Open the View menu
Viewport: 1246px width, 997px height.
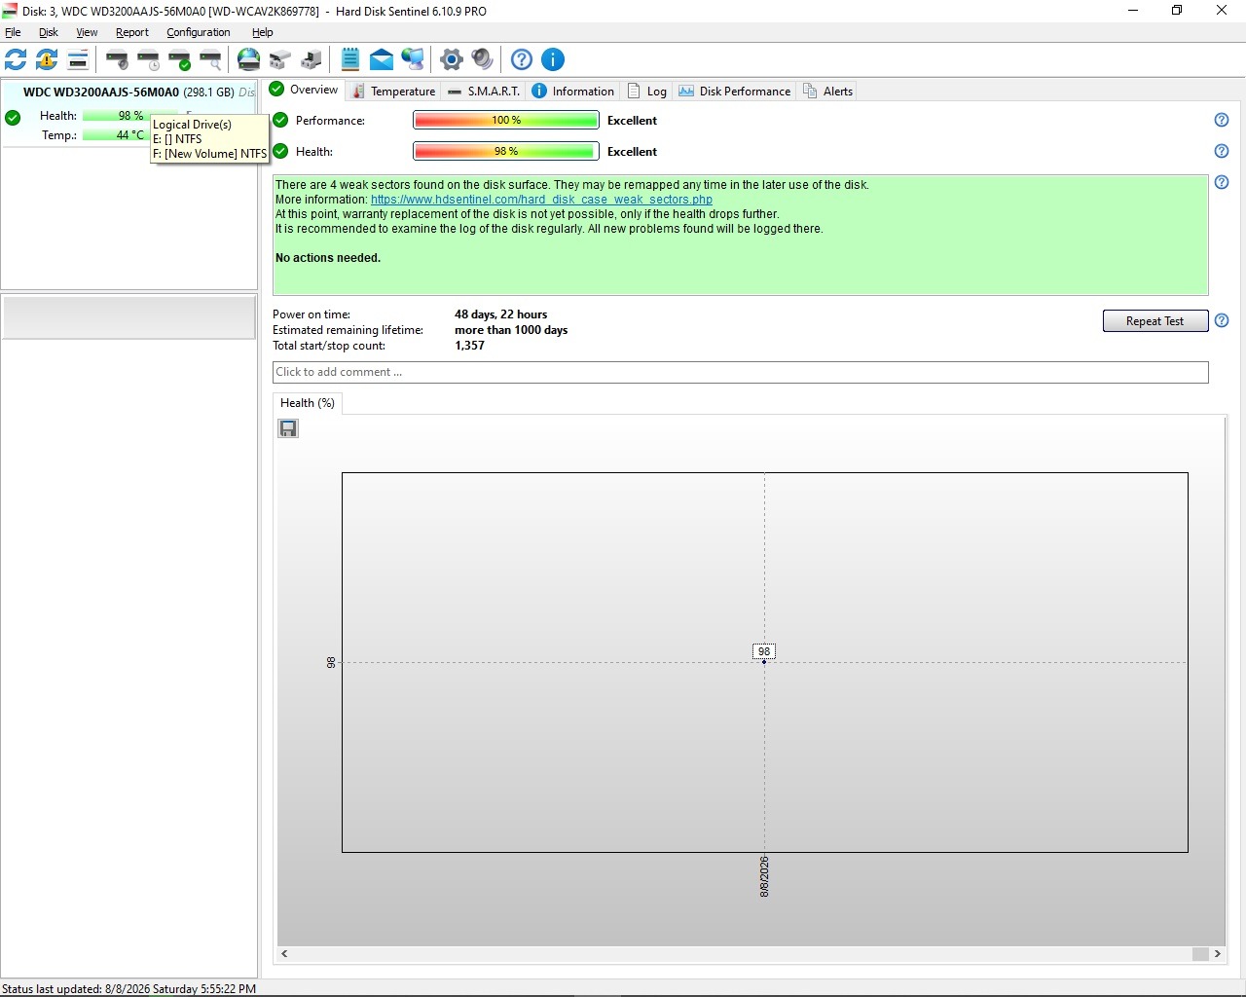(x=87, y=32)
